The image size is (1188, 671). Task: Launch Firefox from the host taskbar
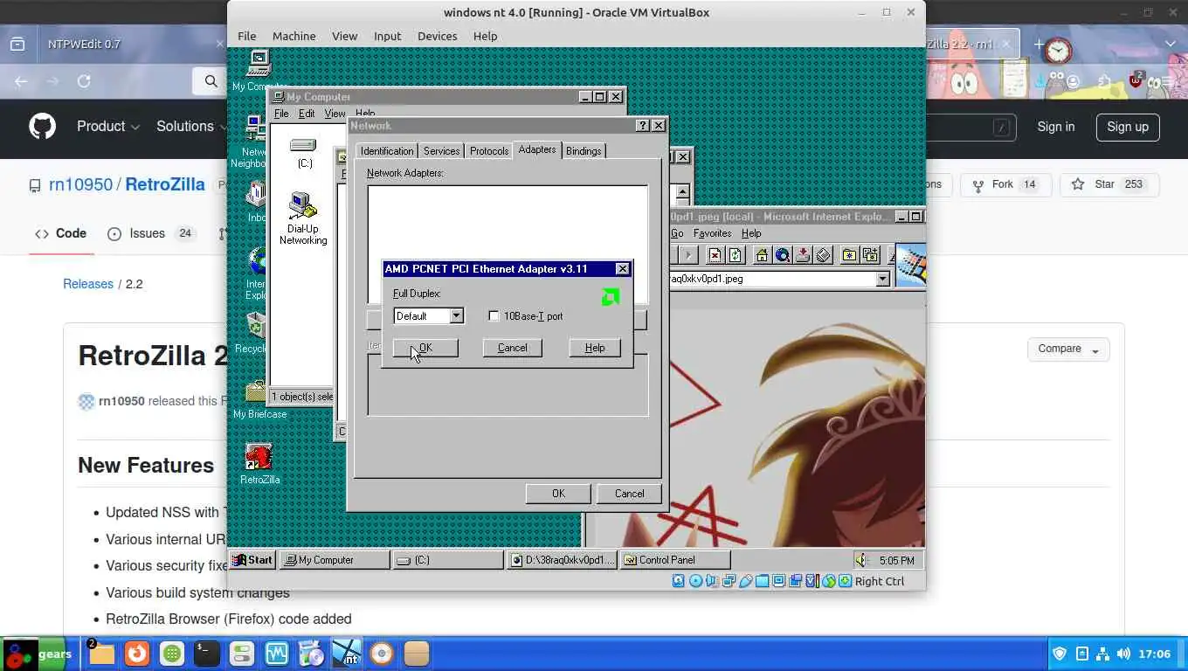coord(136,654)
